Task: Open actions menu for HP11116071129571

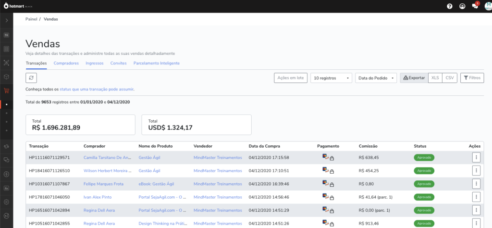Action: pyautogui.click(x=476, y=157)
